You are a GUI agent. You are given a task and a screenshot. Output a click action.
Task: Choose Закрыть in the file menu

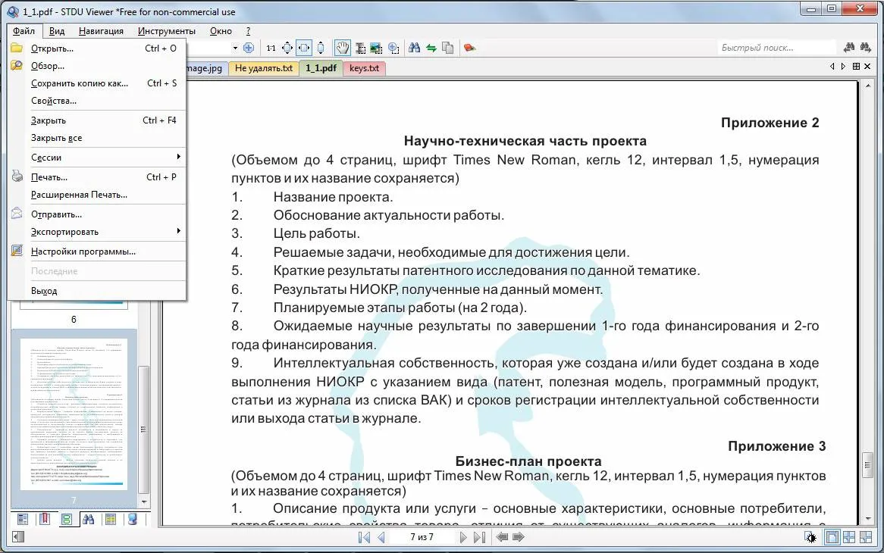pyautogui.click(x=96, y=120)
